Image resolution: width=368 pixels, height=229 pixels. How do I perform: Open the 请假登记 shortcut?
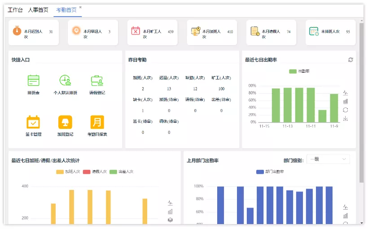click(97, 84)
